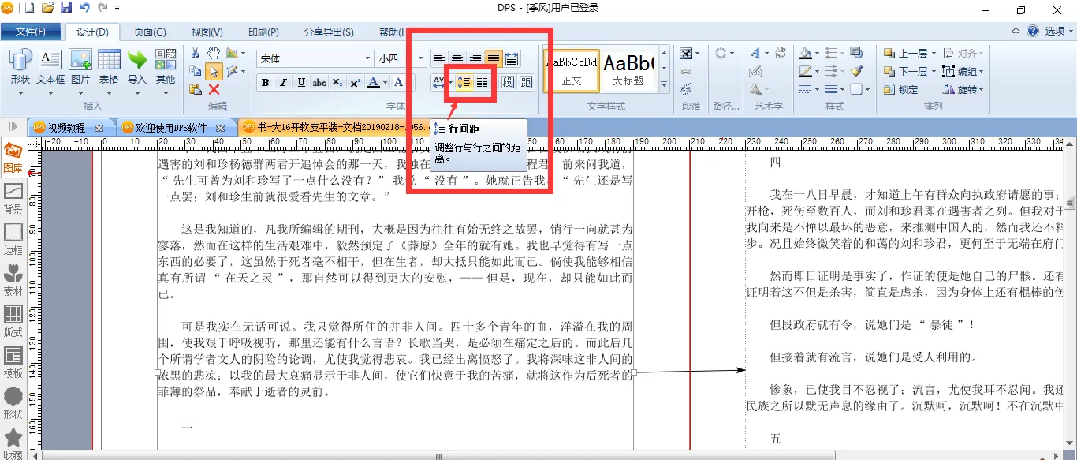The width and height of the screenshot is (1077, 460).
Task: Enable underline formatting
Action: tap(301, 83)
